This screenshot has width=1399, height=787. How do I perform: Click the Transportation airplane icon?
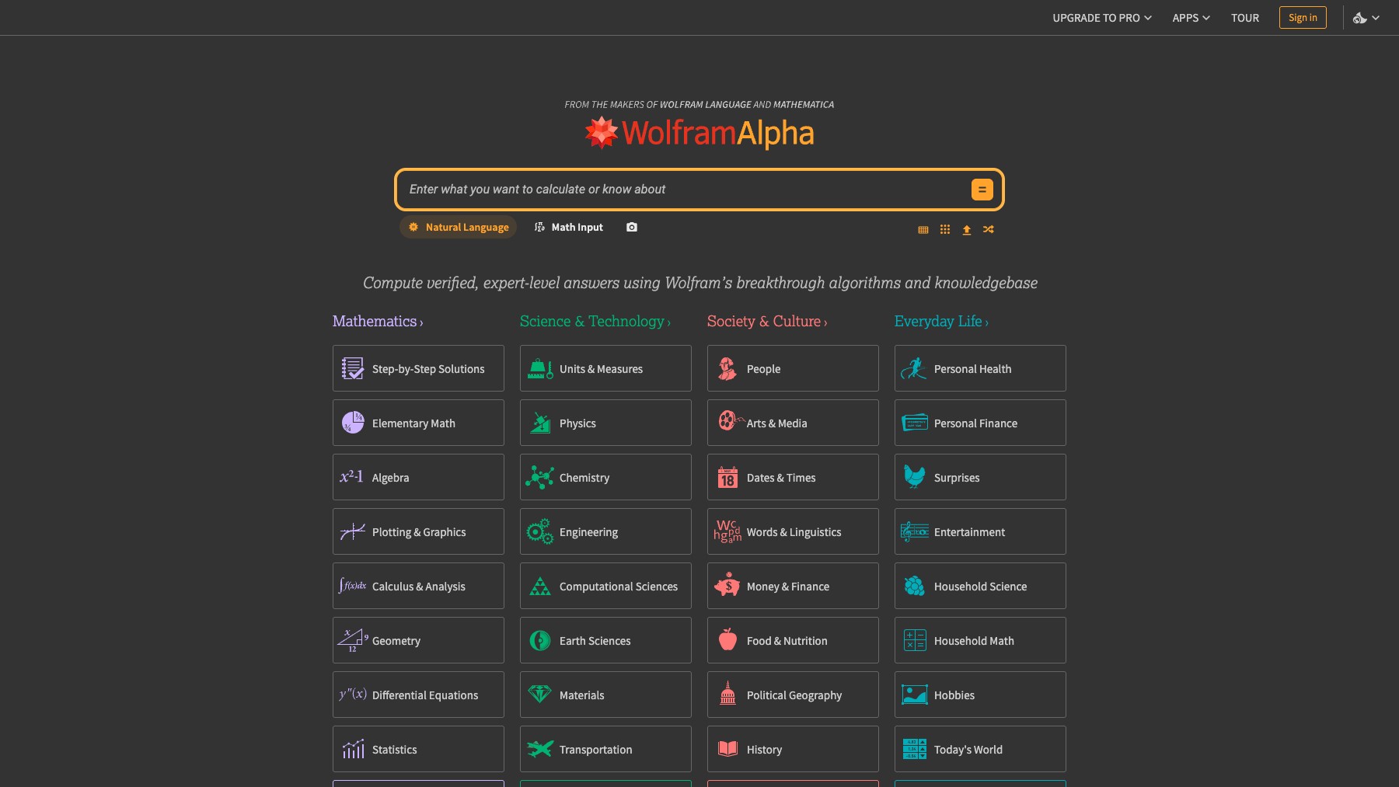540,749
